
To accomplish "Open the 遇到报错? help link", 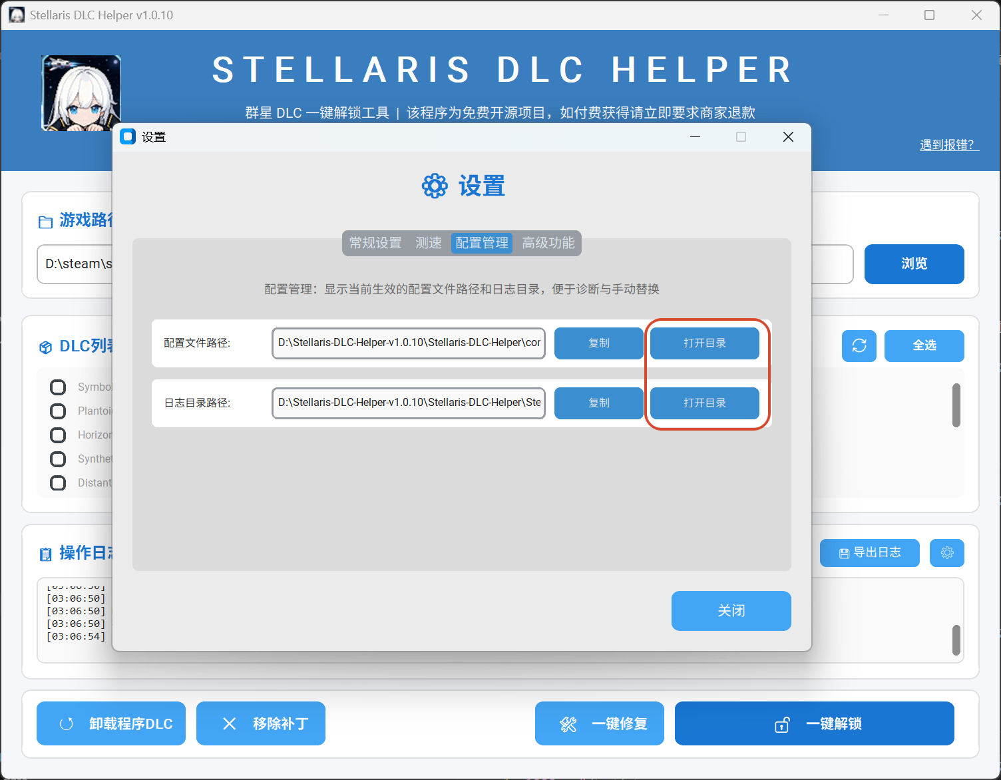I will coord(949,145).
